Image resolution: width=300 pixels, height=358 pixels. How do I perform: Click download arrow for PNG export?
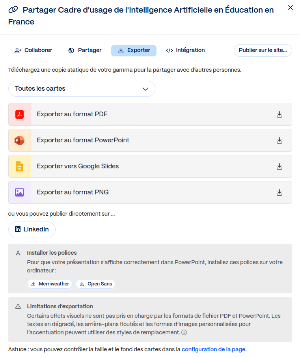[280, 192]
